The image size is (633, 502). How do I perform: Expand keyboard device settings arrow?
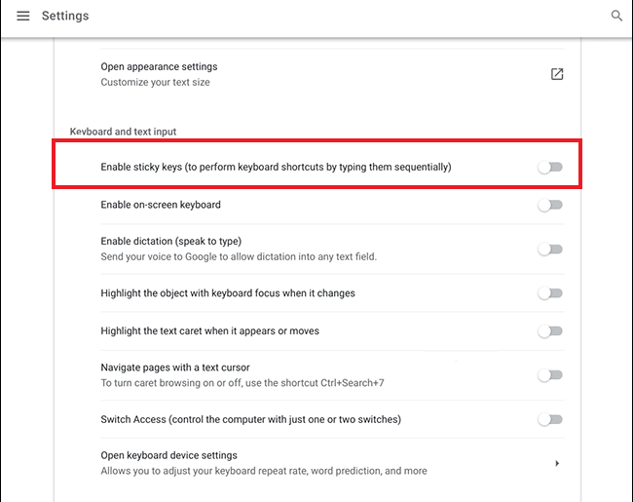(557, 463)
